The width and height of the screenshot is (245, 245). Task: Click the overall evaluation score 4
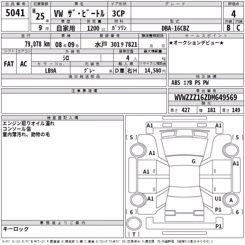coord(233,14)
